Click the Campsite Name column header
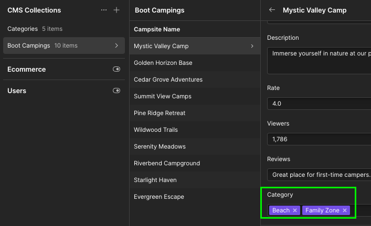 point(157,29)
